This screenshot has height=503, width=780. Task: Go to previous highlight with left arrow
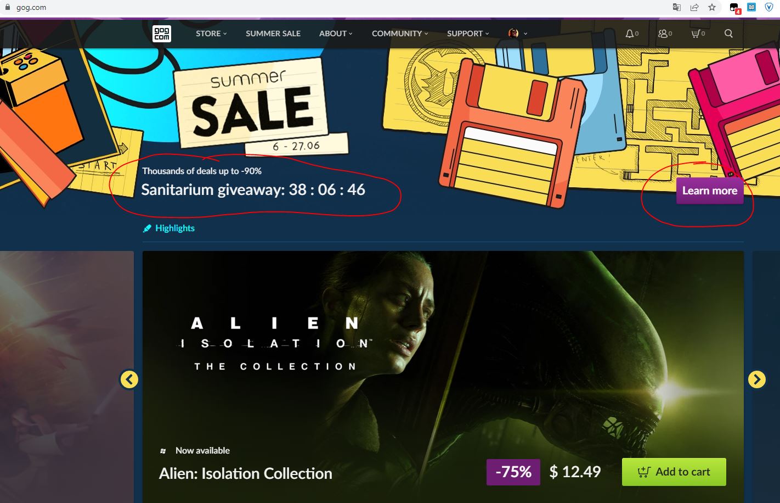click(129, 379)
